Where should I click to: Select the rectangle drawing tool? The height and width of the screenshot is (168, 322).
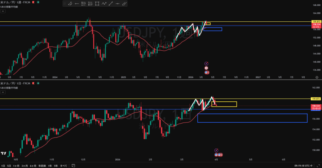[97, 4]
